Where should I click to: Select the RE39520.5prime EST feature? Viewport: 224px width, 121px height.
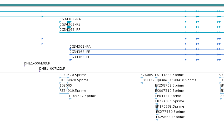(64, 78)
